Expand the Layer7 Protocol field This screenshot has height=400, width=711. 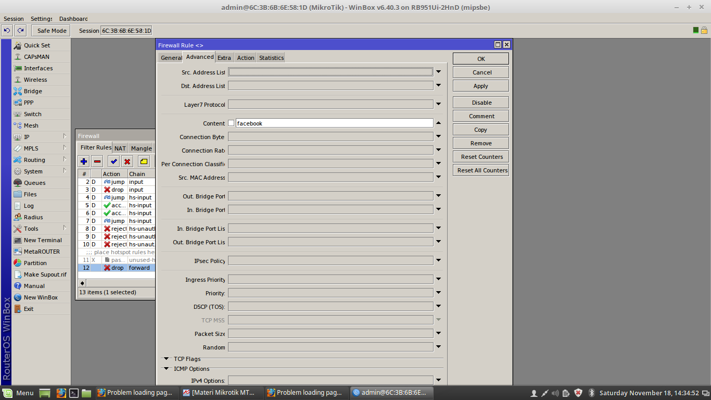pos(438,104)
